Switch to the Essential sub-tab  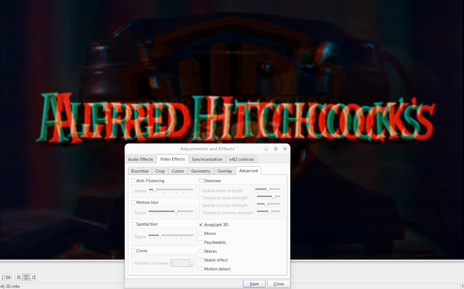click(x=140, y=171)
